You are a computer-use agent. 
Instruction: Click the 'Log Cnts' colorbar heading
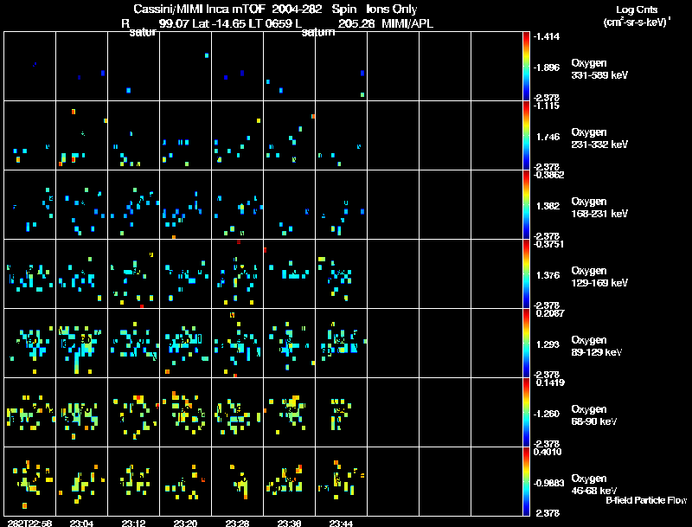point(637,10)
